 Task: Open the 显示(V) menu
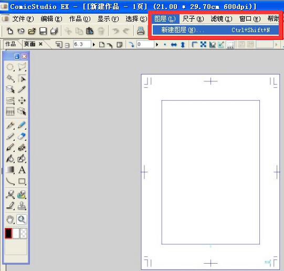(x=108, y=19)
